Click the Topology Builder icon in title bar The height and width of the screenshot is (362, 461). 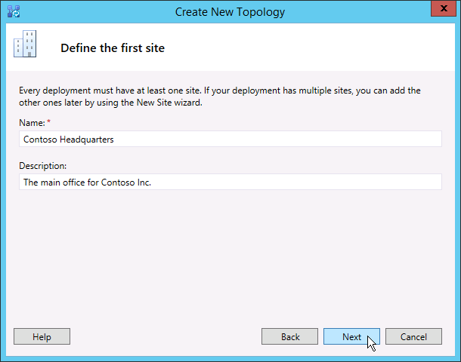coord(14,11)
